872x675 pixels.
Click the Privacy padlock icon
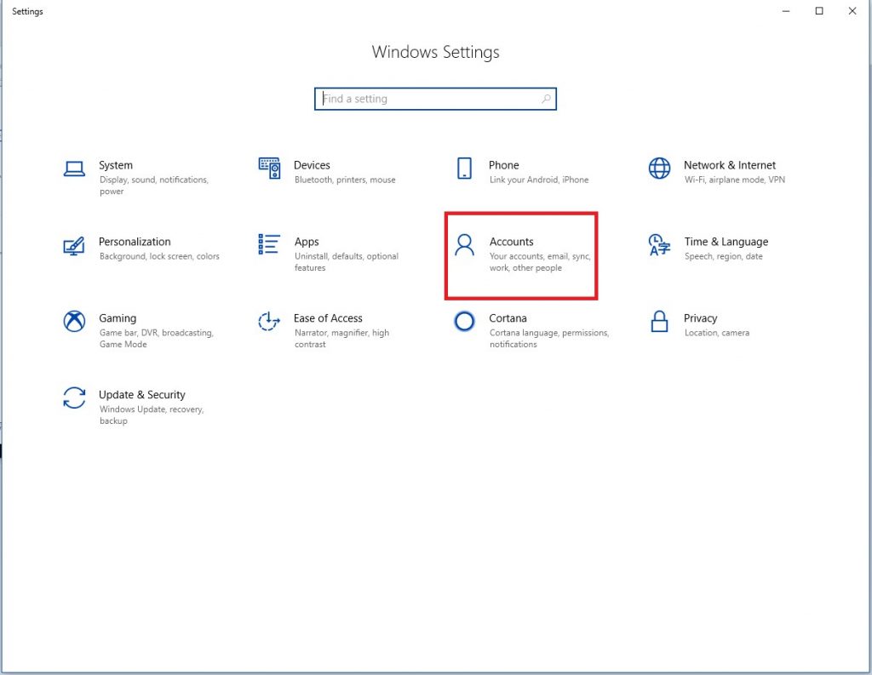pos(660,321)
